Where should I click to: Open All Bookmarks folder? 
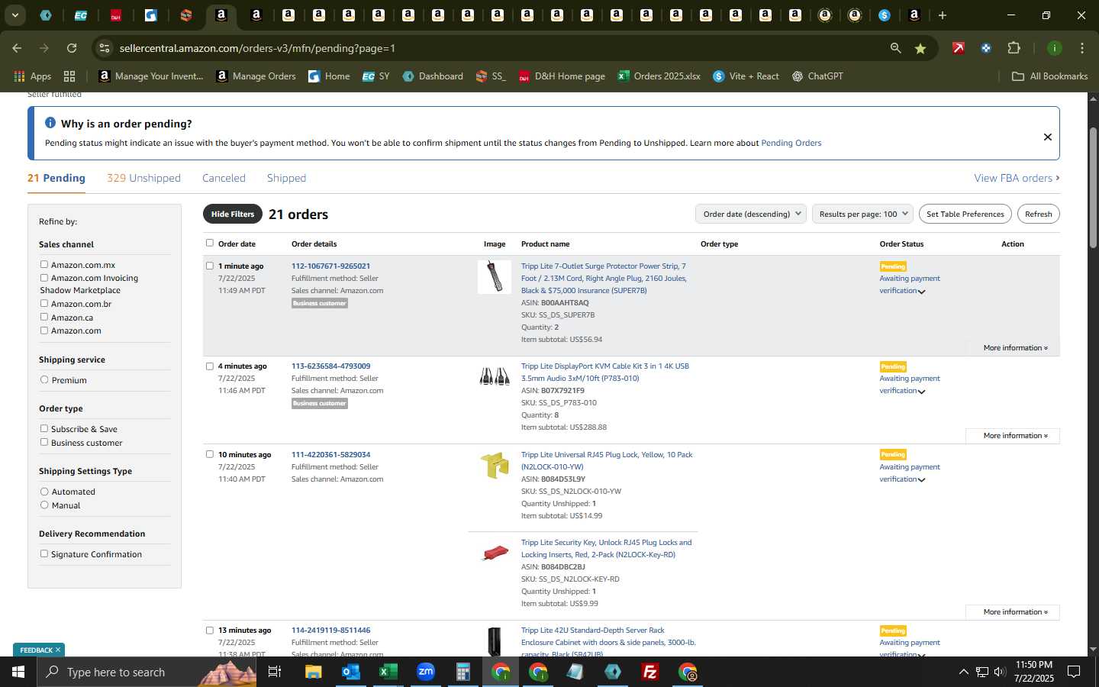pos(1049,76)
